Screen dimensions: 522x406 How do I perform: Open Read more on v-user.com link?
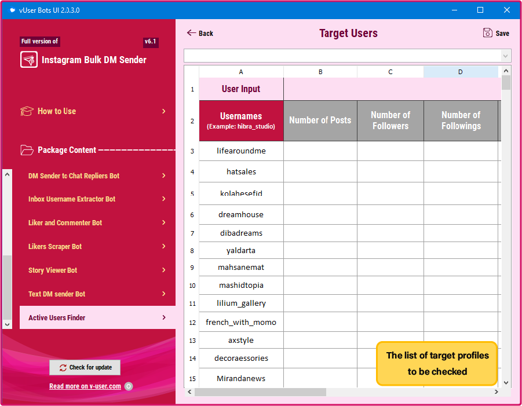(x=85, y=386)
